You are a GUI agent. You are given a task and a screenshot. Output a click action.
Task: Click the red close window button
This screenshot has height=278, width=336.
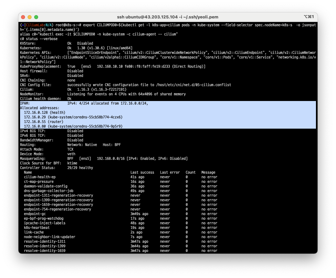23,17
